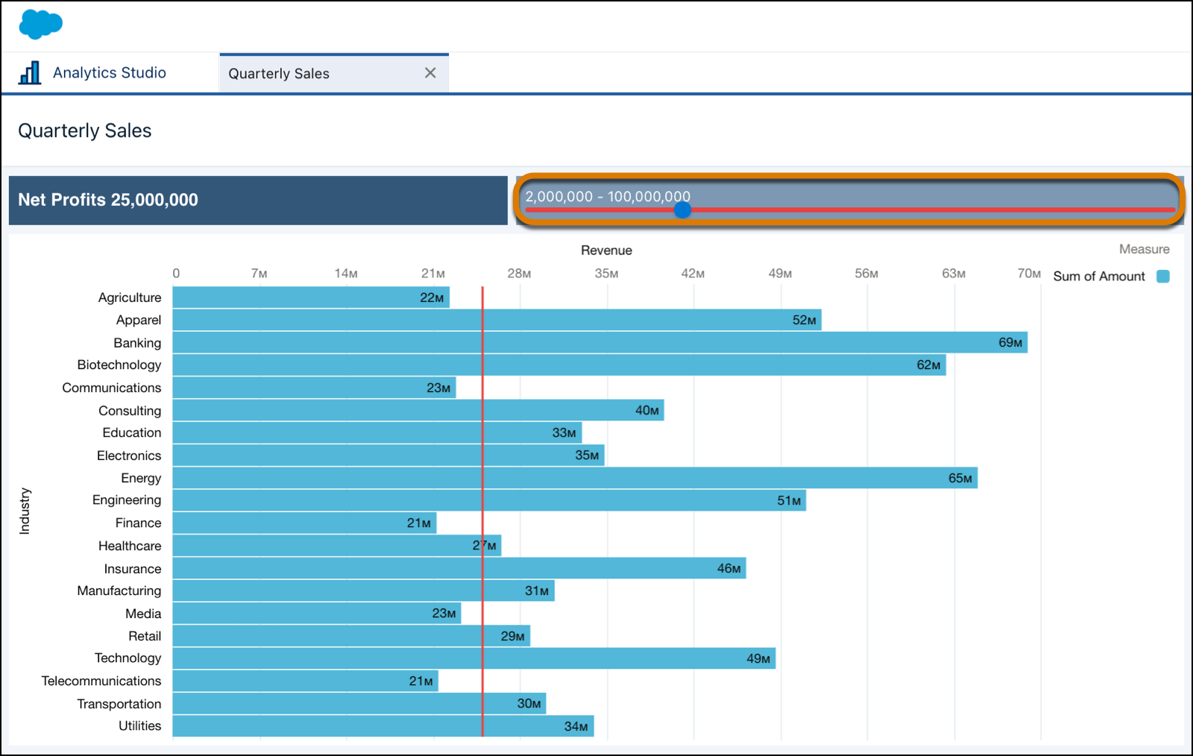Screen dimensions: 1193x756
Task: Close the Quarterly Sales tab
Action: pos(430,72)
